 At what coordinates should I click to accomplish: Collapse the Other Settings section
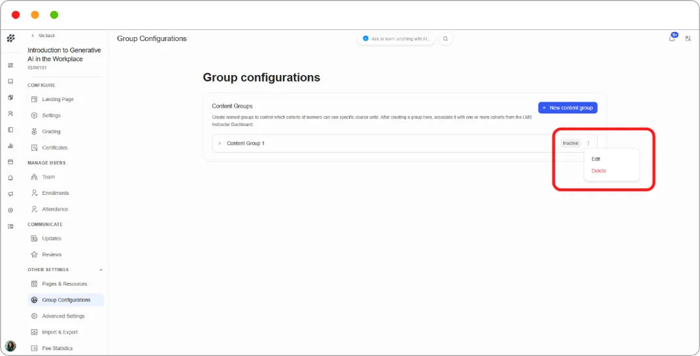(x=101, y=269)
